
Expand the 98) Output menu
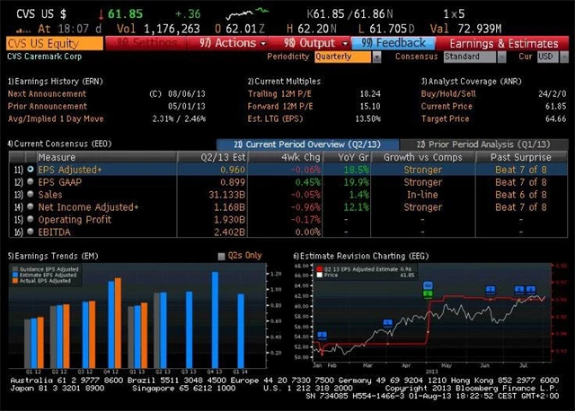click(314, 43)
